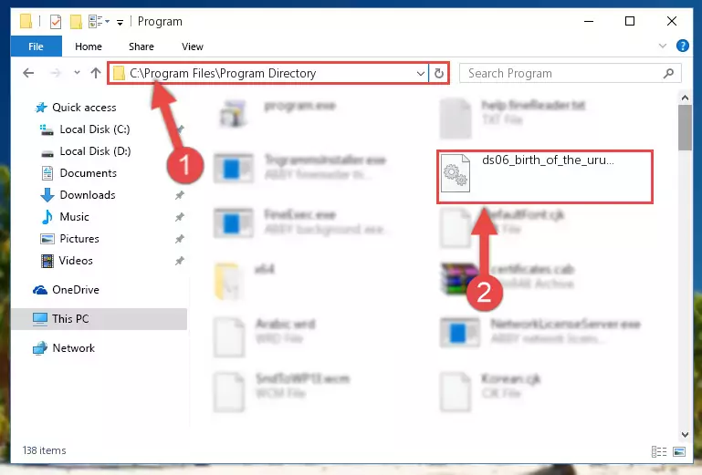Click the Downloads blue arrow icon
Viewport: 702px width, 475px height.
coord(47,195)
